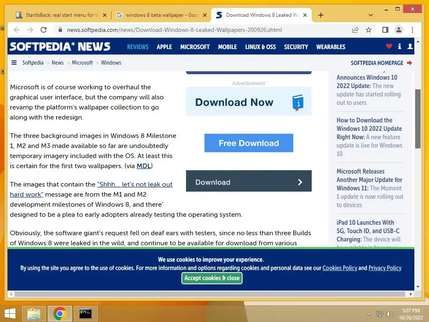Image resolution: width=429 pixels, height=322 pixels.
Task: Select Download Windows 8 Leaked tab
Action: (x=261, y=15)
